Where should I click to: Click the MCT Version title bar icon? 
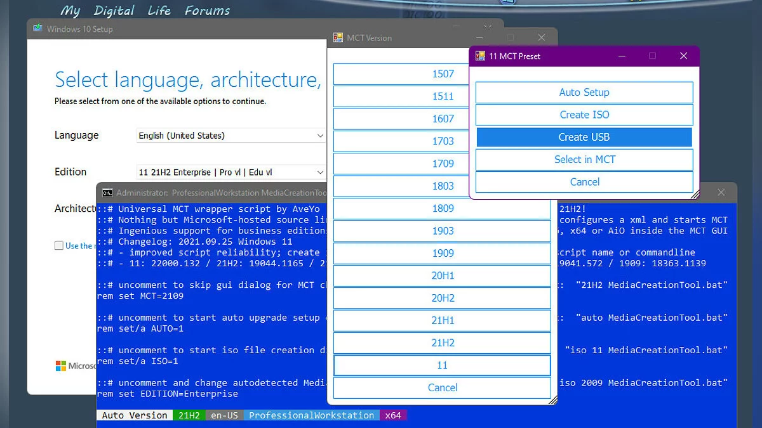(338, 38)
